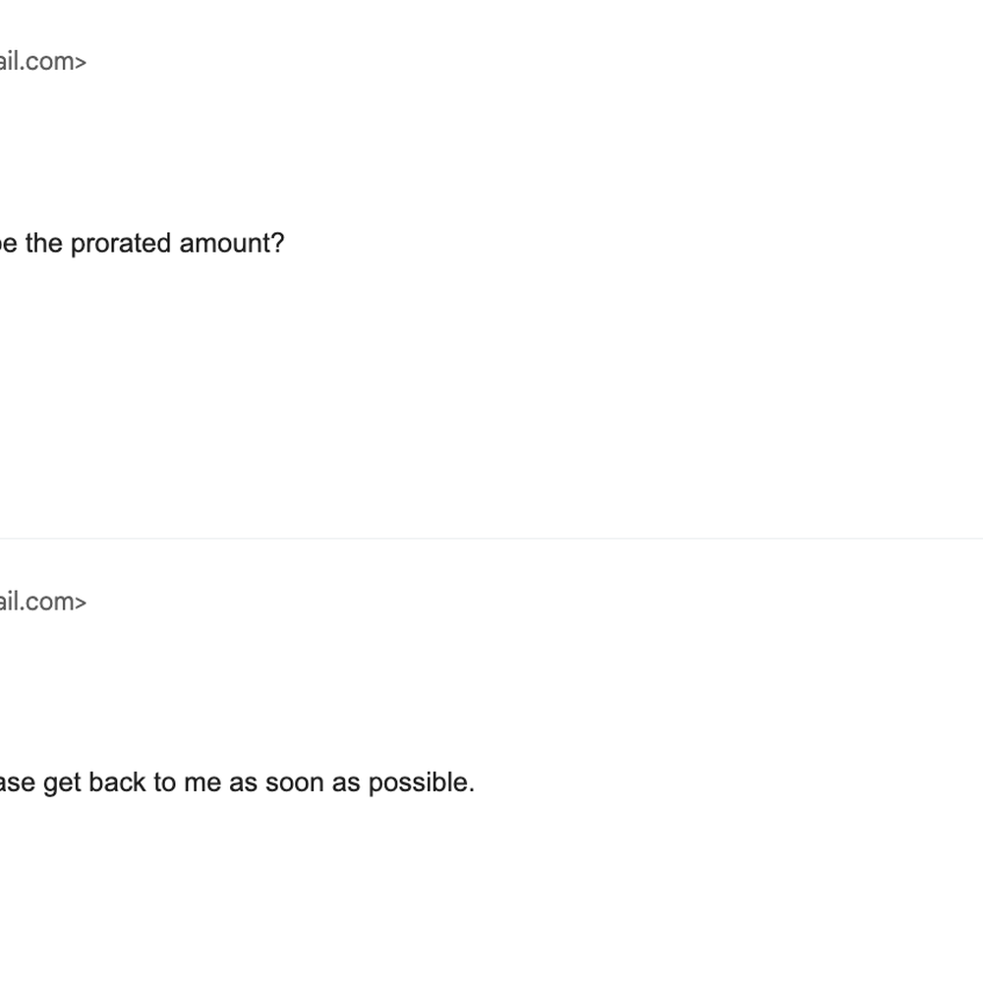Click the ">" bracket closing the first email address
Image resolution: width=983 pixels, height=983 pixels.
pyautogui.click(x=81, y=63)
